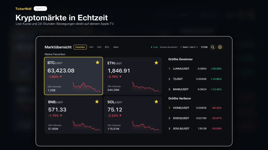Select the SOL/USDT market card
268x150 pixels.
point(133,115)
